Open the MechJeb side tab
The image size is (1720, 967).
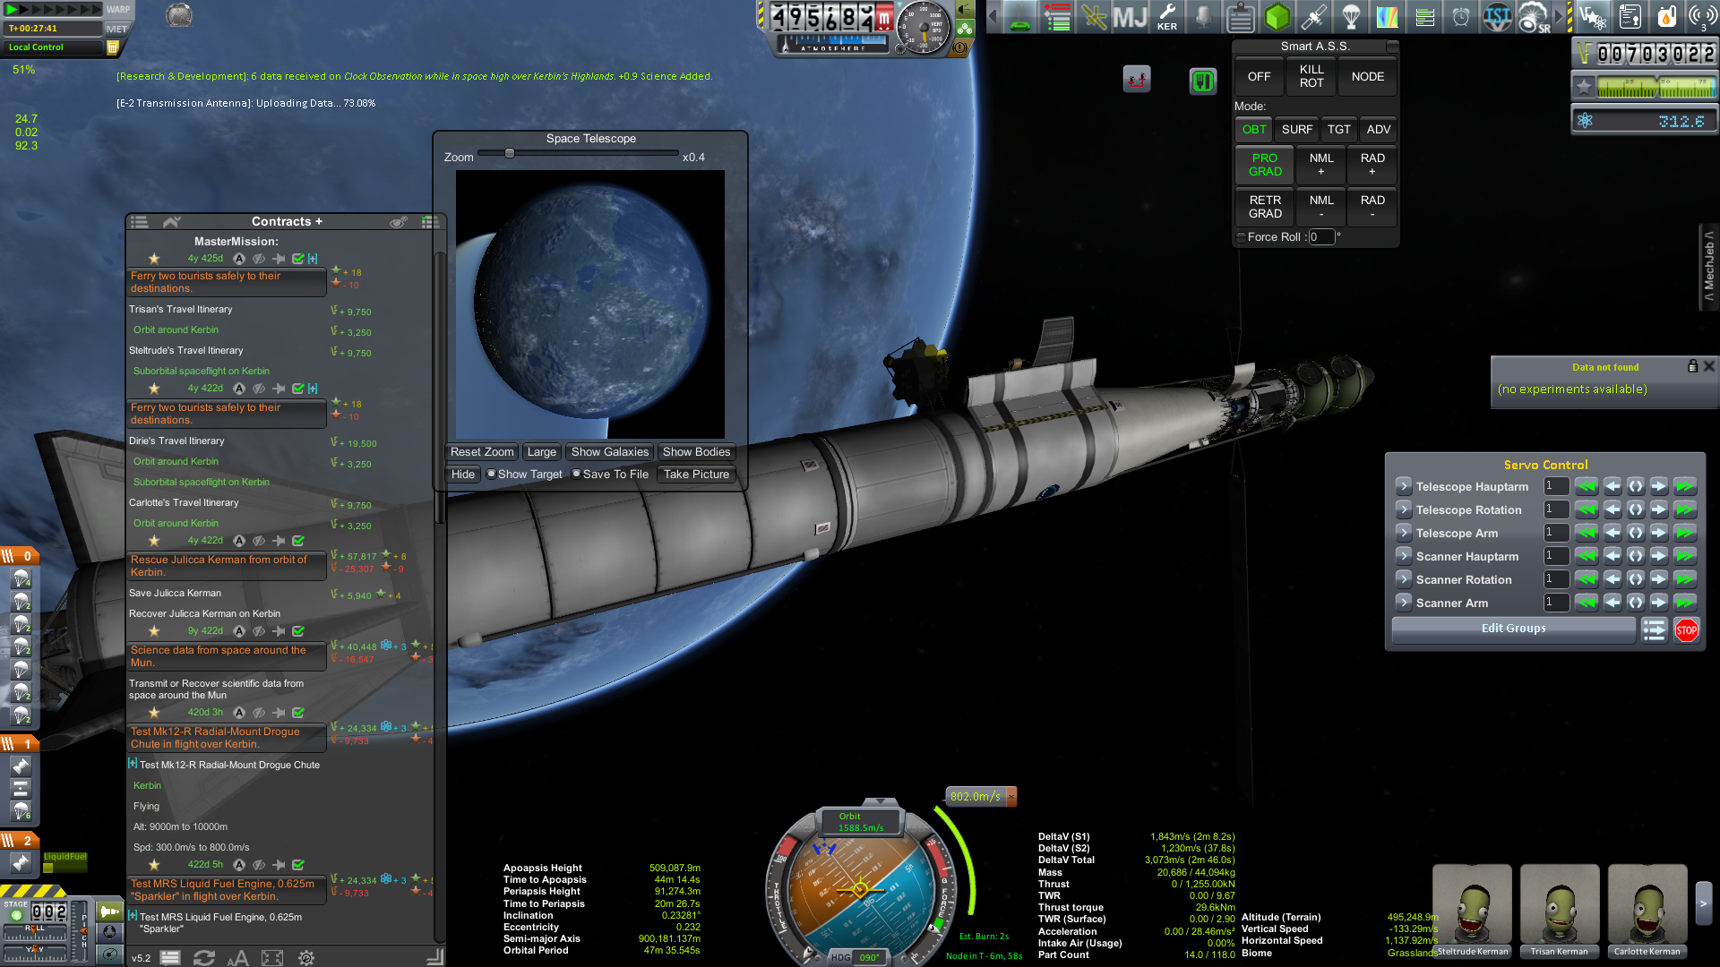click(x=1709, y=267)
